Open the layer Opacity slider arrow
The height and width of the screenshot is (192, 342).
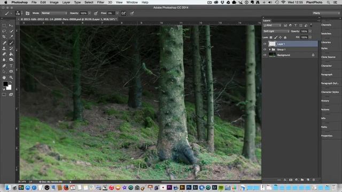pos(310,31)
